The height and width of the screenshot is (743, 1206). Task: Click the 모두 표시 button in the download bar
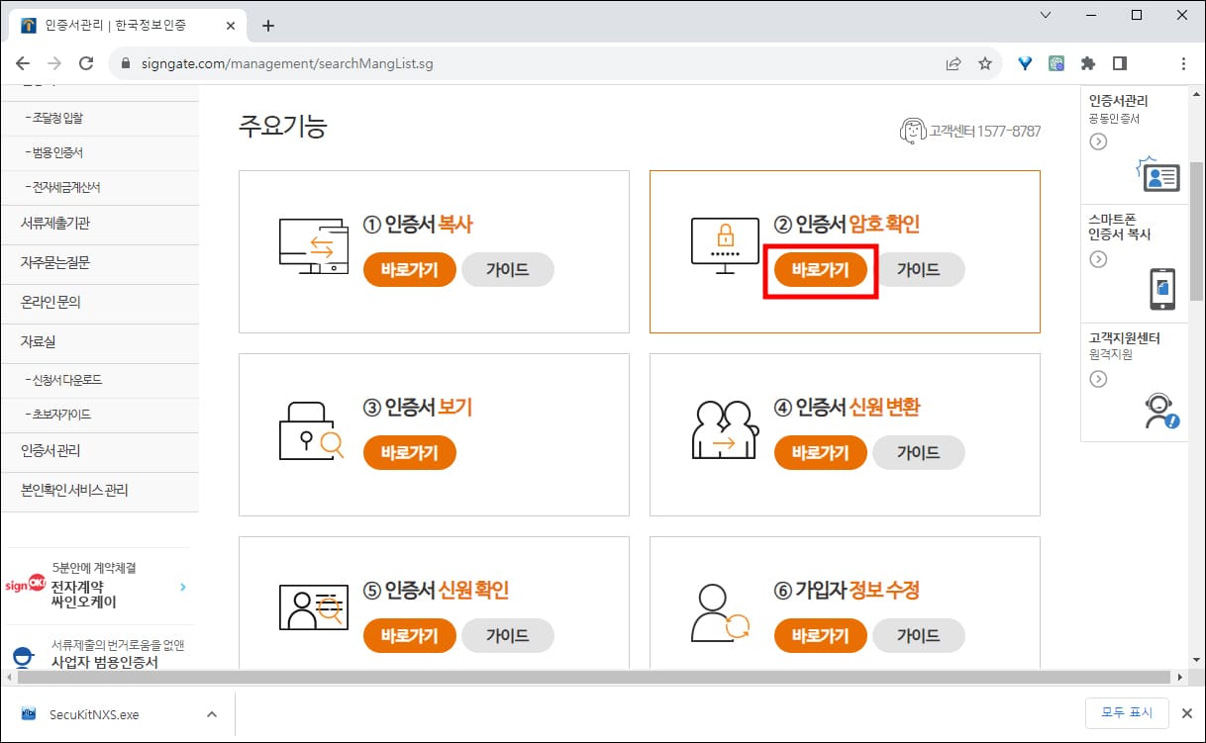click(1127, 712)
